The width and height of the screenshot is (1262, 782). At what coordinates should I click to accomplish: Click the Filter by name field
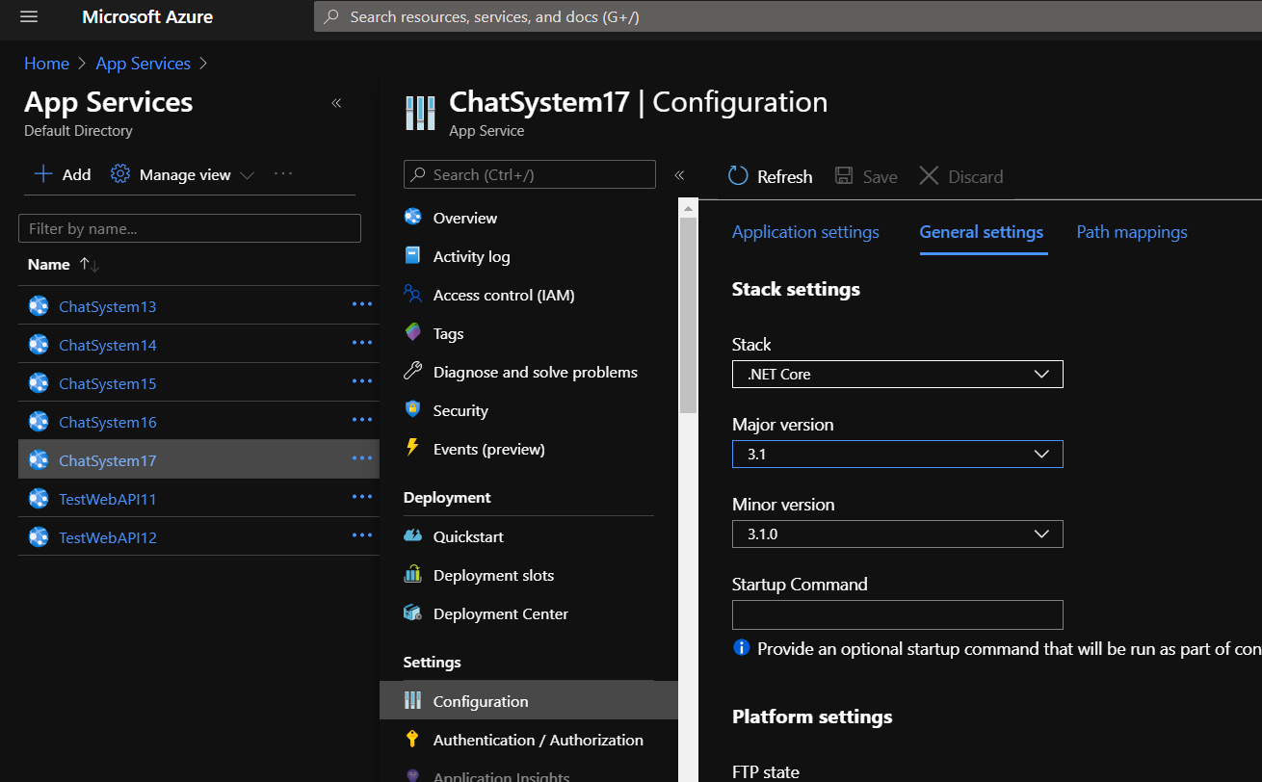tap(190, 228)
